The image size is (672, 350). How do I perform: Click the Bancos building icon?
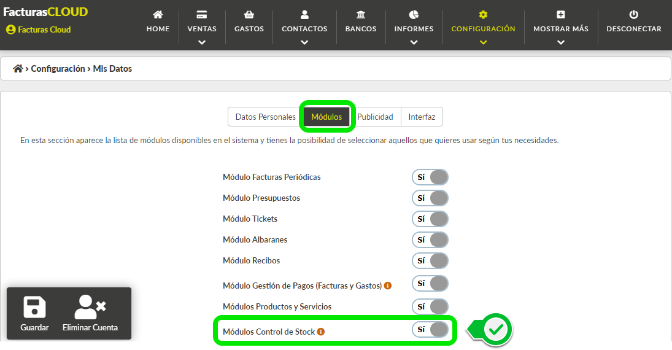click(x=361, y=15)
